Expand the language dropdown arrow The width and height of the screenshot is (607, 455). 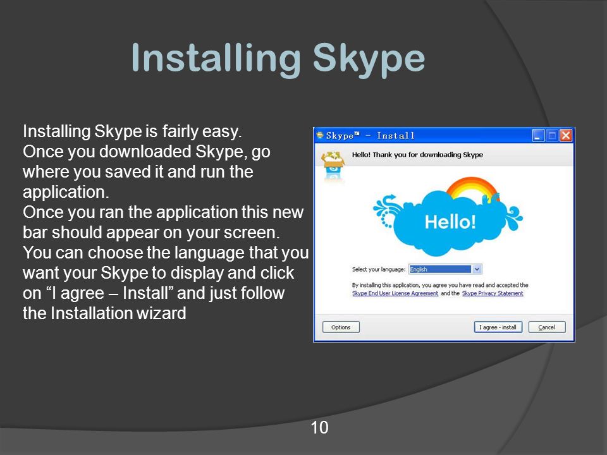click(477, 269)
